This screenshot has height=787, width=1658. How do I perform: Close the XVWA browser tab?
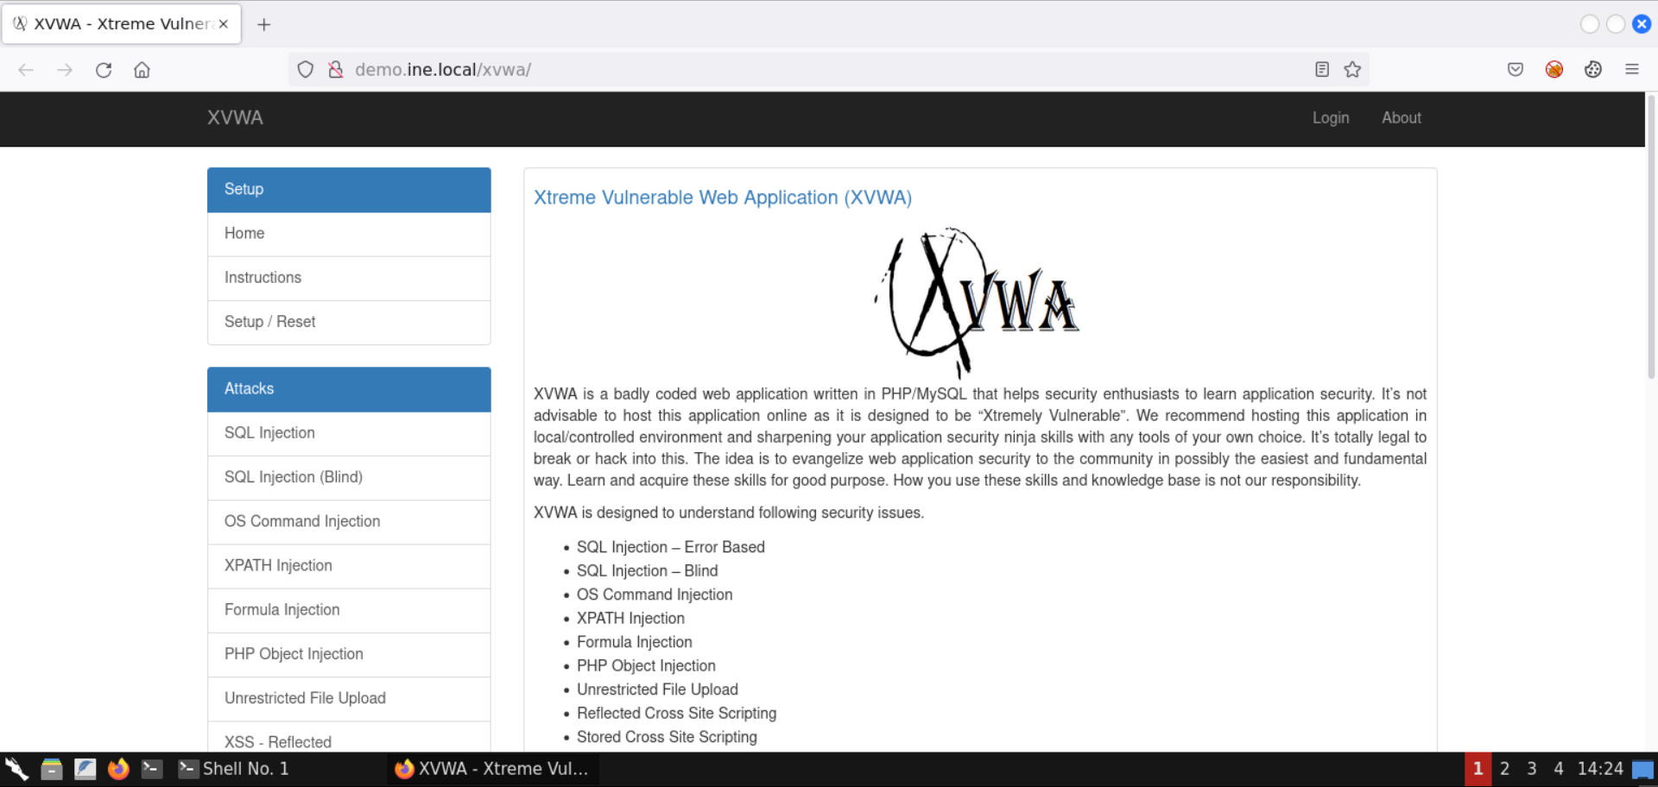(224, 24)
